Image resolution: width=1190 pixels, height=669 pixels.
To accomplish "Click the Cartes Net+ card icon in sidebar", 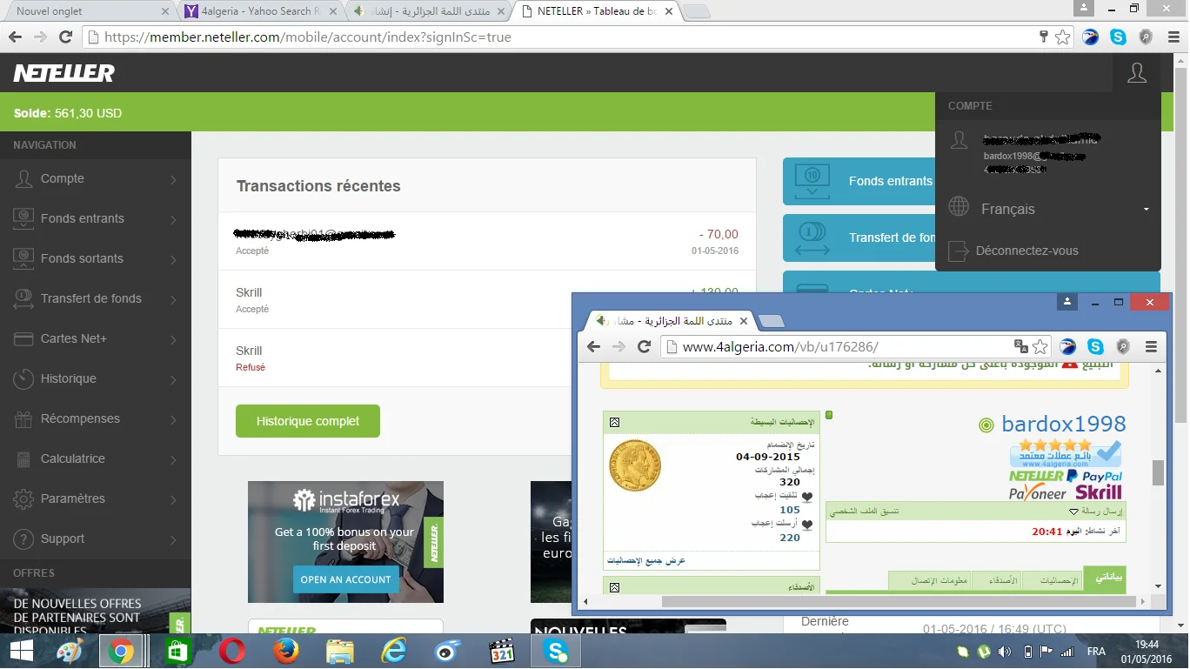I will click(x=23, y=339).
